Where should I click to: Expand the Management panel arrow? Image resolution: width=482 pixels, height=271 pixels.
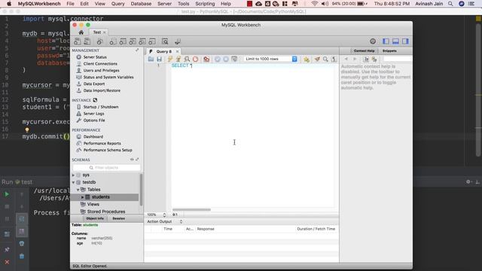coord(137,50)
